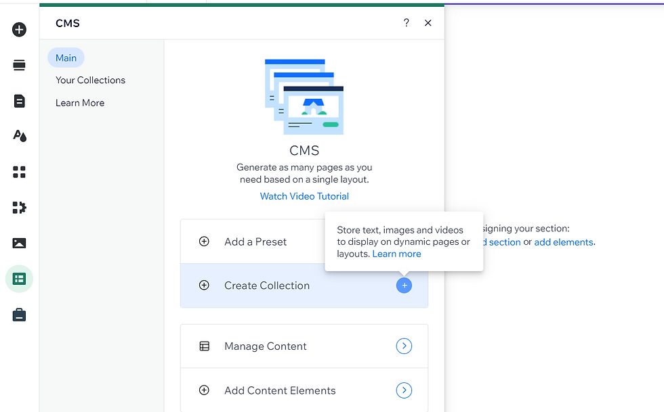Open the Media image icon in sidebar
Screen dimensions: 664x412
point(19,243)
